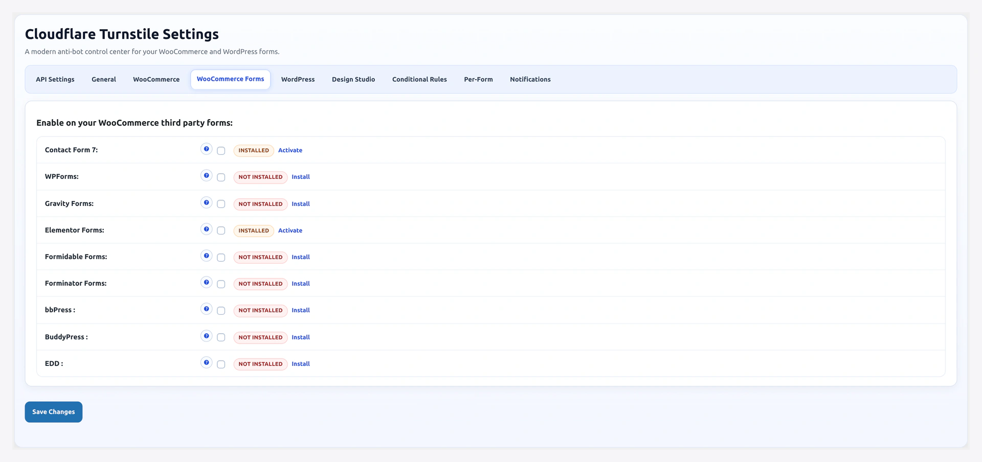The height and width of the screenshot is (462, 982).
Task: Switch to the API Settings tab
Action: [55, 79]
